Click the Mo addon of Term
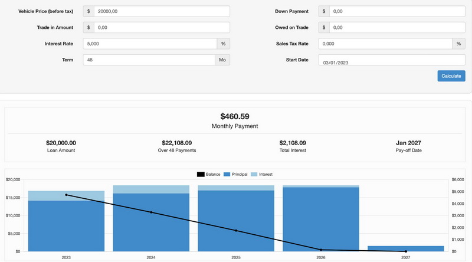Screen dimensions: 472x262 (222, 60)
